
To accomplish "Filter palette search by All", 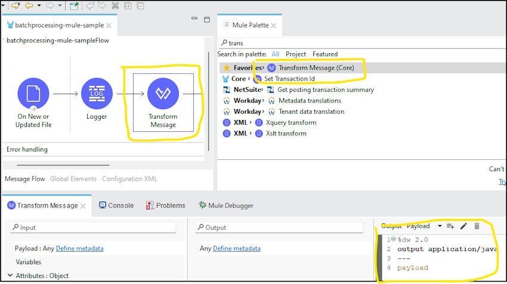I will click(276, 54).
